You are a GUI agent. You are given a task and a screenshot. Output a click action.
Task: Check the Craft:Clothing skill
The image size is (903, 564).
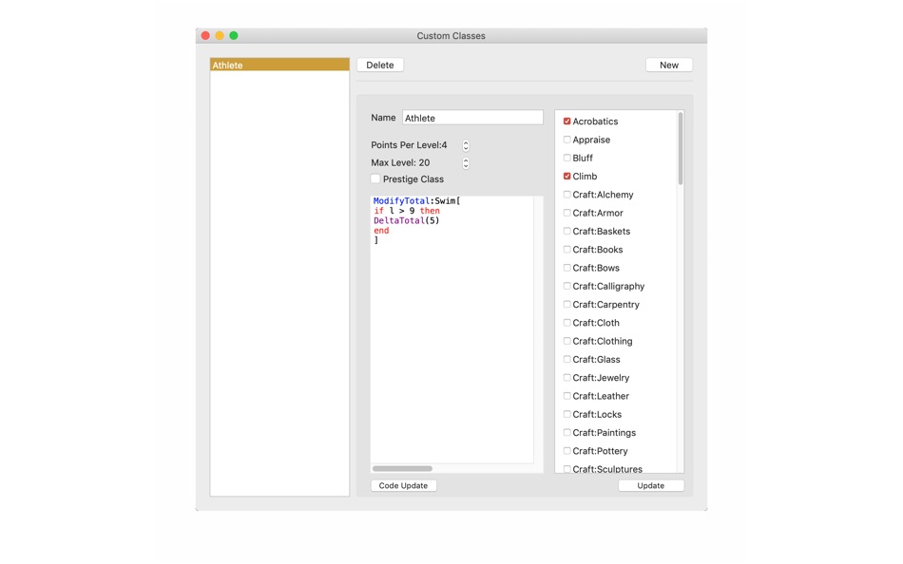[x=567, y=341]
